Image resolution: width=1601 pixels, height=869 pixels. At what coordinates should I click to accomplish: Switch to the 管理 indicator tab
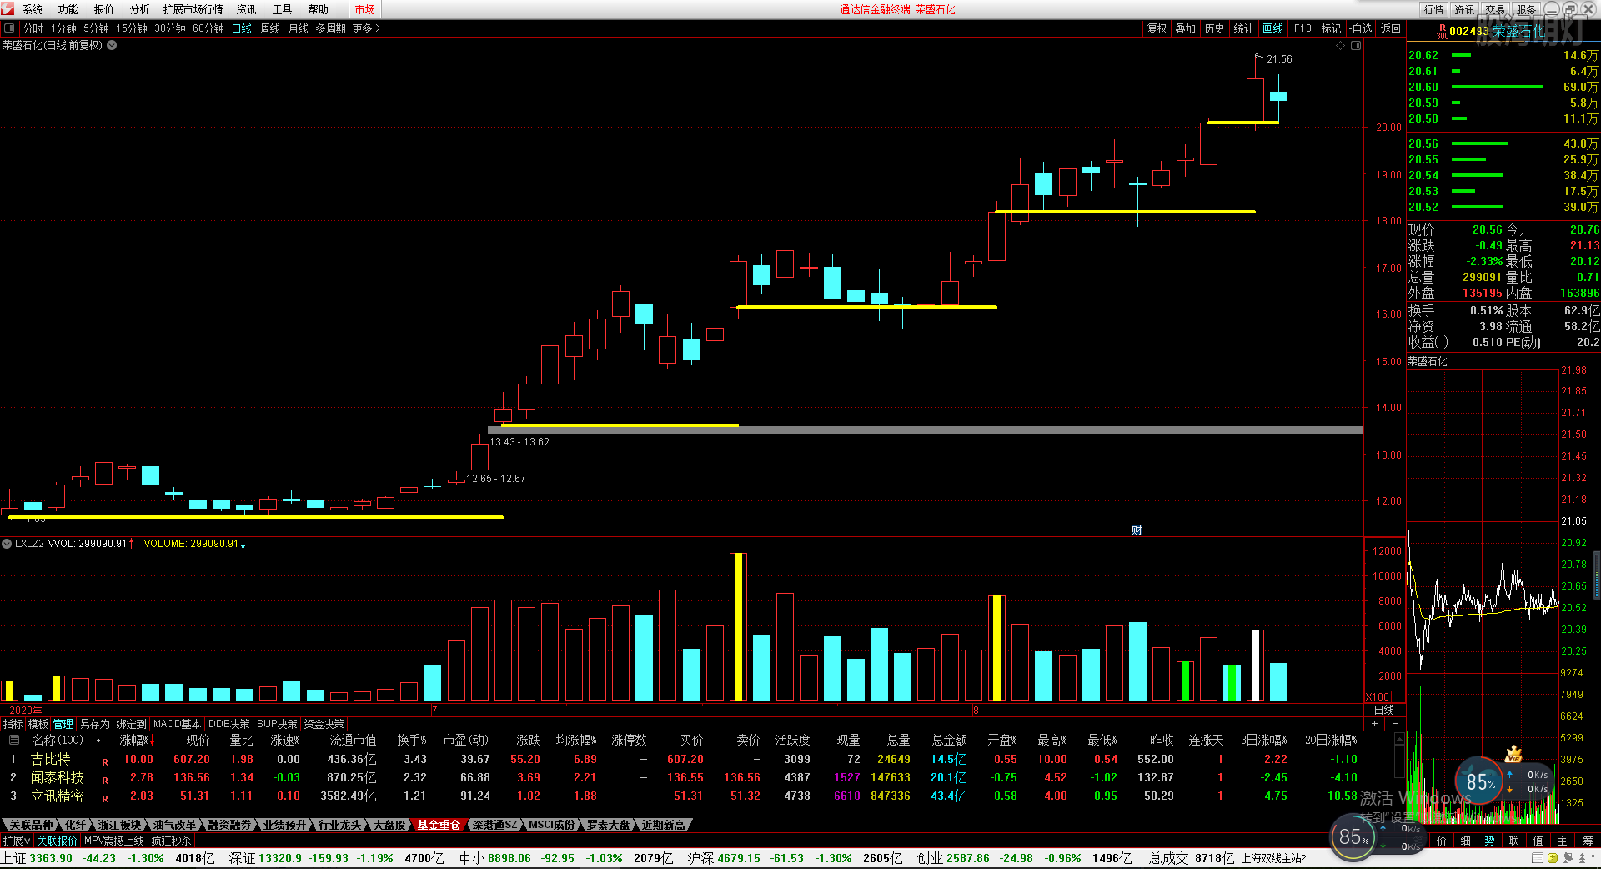(x=63, y=724)
